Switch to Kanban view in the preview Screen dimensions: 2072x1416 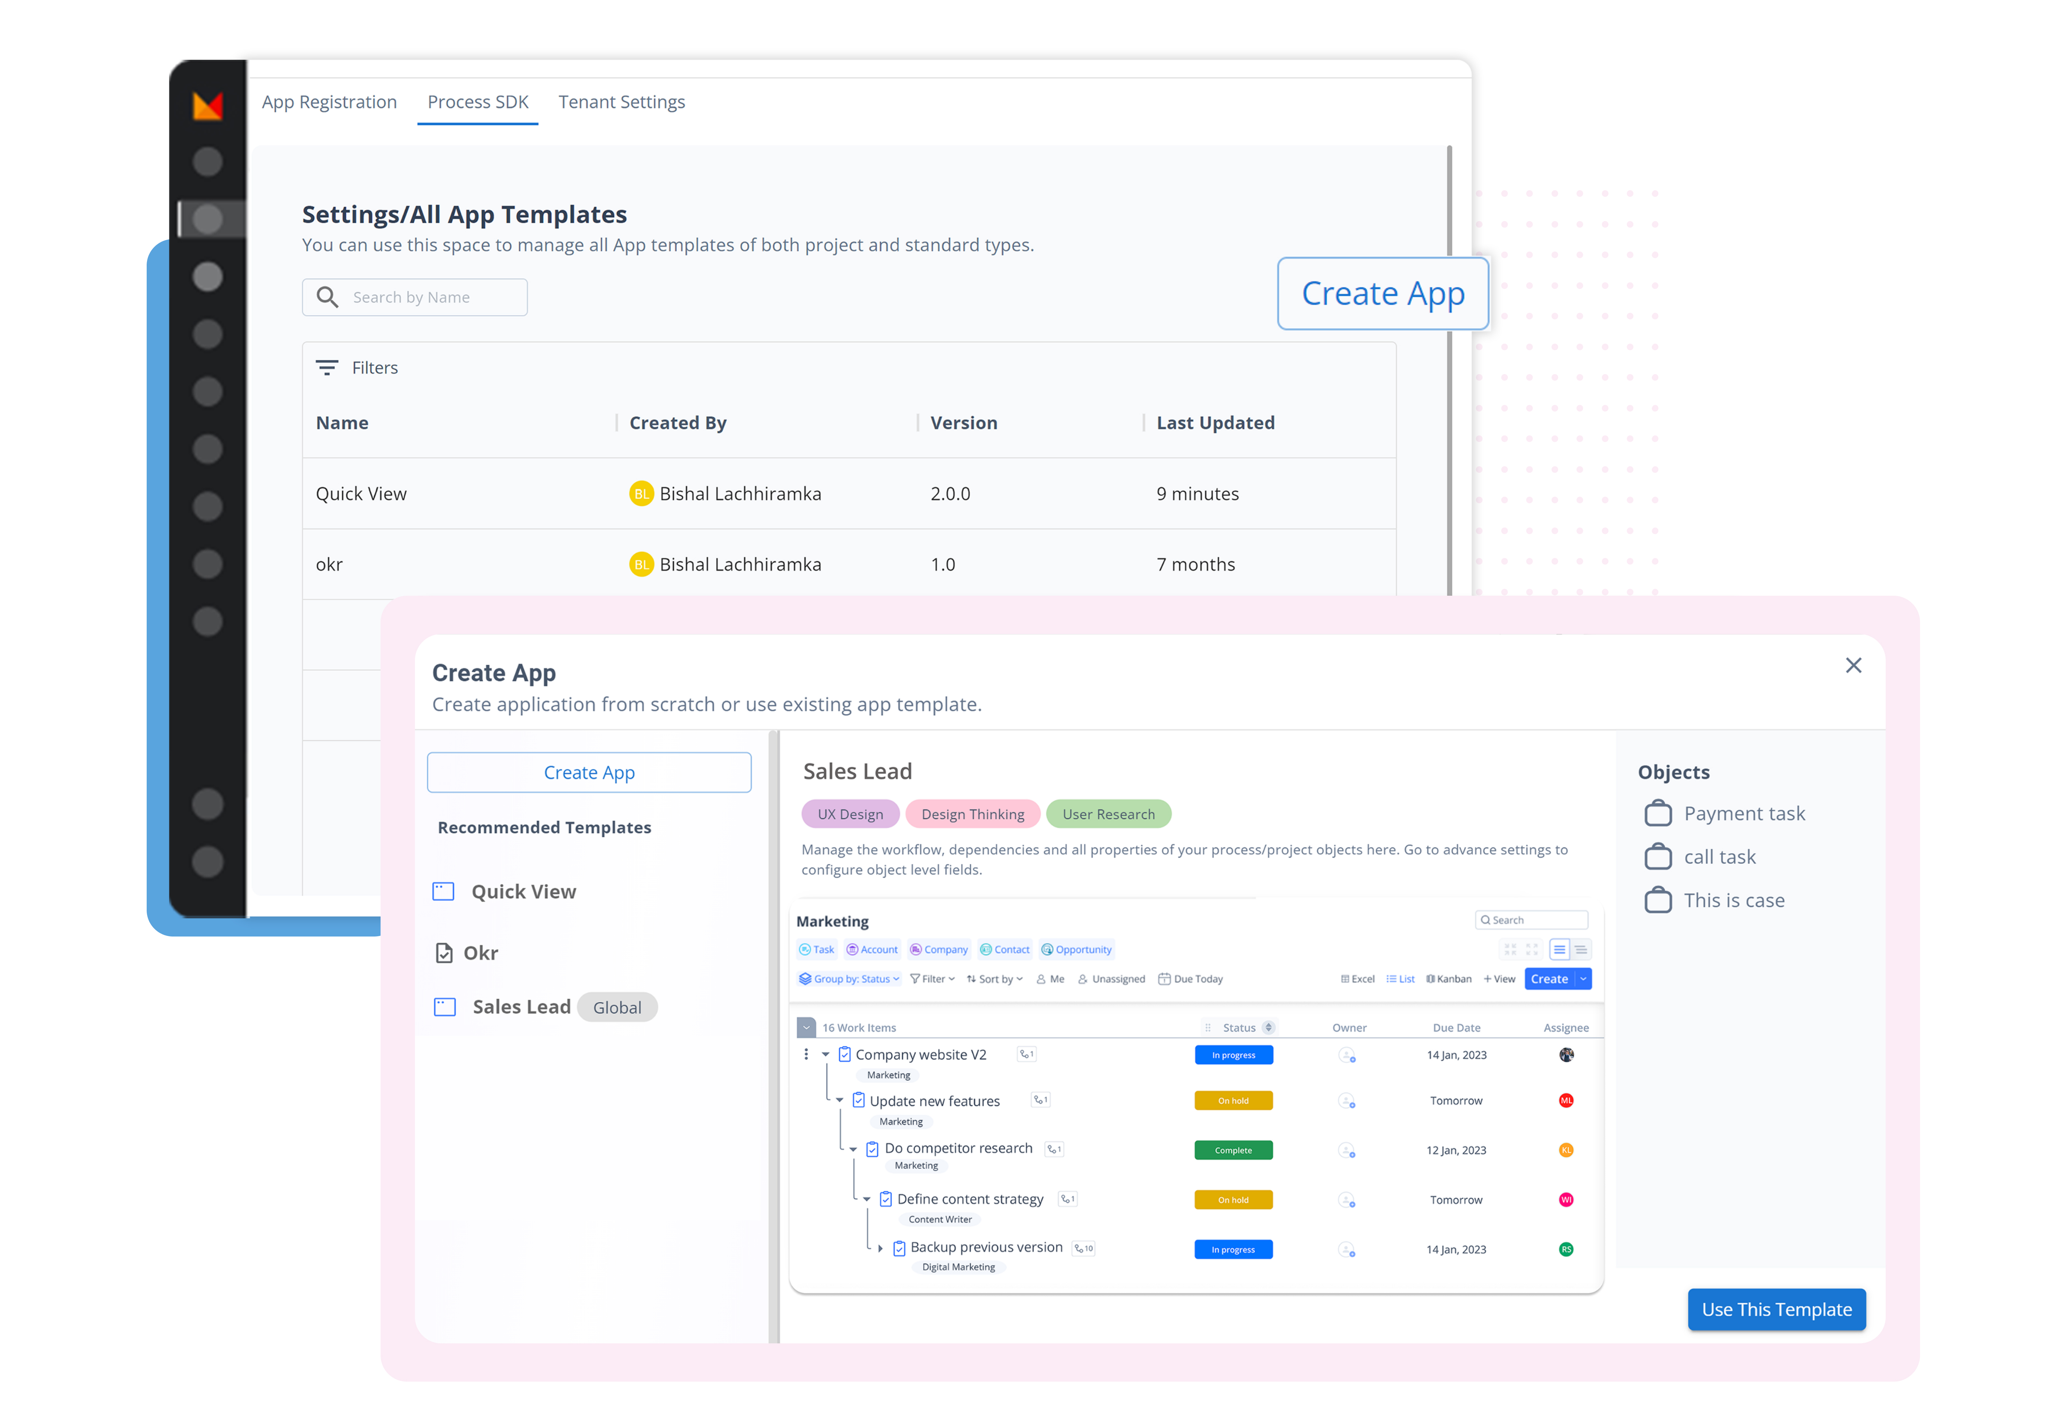pyautogui.click(x=1449, y=979)
